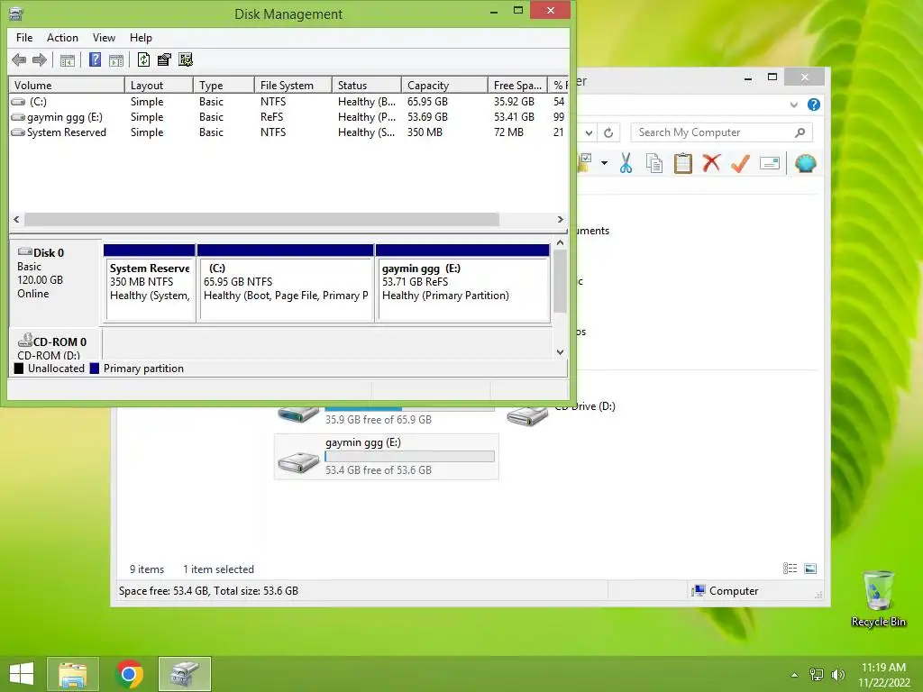Click the disk pane vertical scrollbar down arrow
Image resolution: width=923 pixels, height=692 pixels.
(x=561, y=352)
